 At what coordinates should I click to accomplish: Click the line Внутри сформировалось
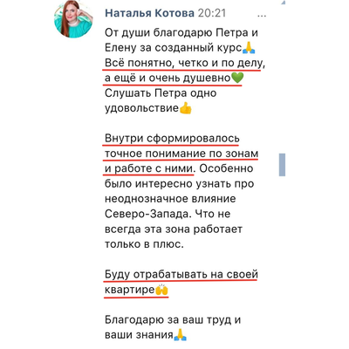tap(172, 139)
